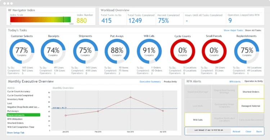Viewport: 270px width, 140px height.
Task: Click the Lost Units alert tile
Action: pyautogui.click(x=198, y=106)
